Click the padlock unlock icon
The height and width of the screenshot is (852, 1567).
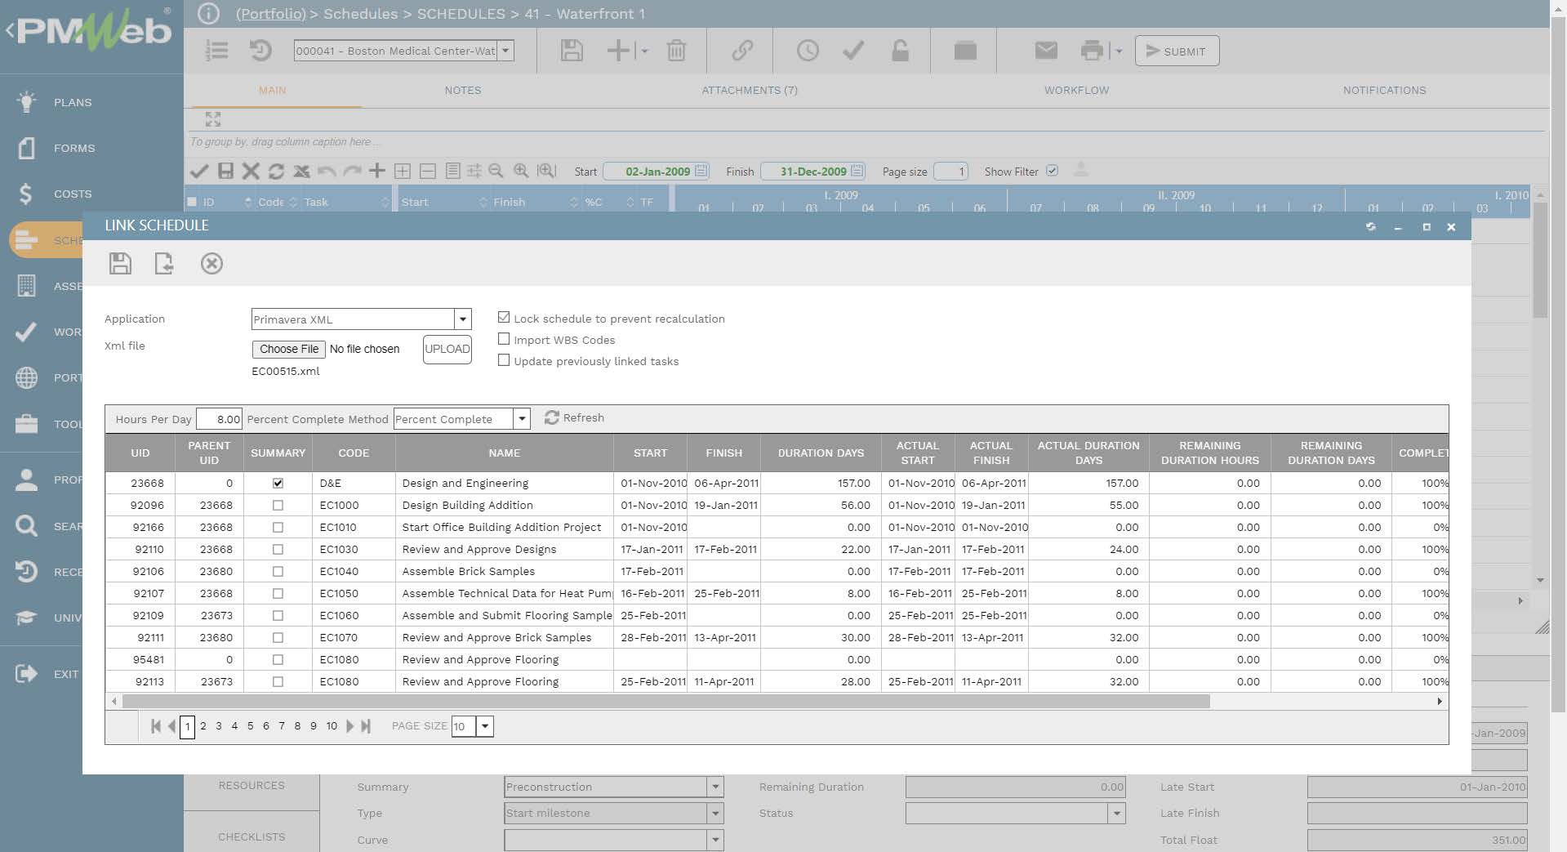pyautogui.click(x=900, y=51)
